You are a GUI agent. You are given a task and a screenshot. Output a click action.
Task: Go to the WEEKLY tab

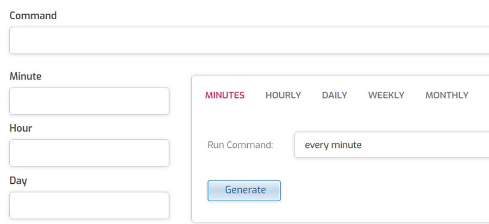[x=386, y=95]
